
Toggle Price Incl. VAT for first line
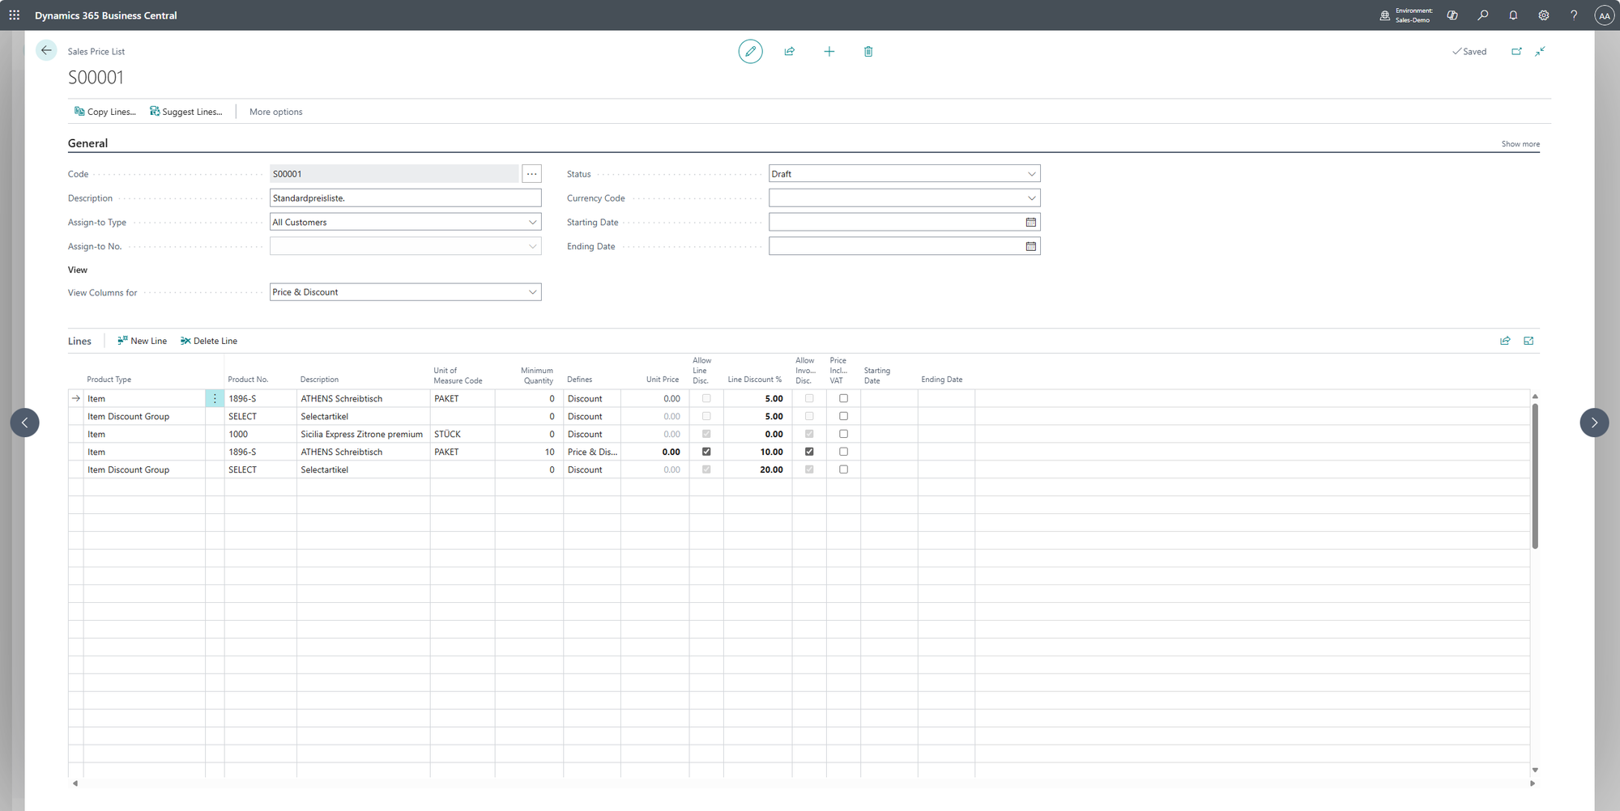(843, 398)
